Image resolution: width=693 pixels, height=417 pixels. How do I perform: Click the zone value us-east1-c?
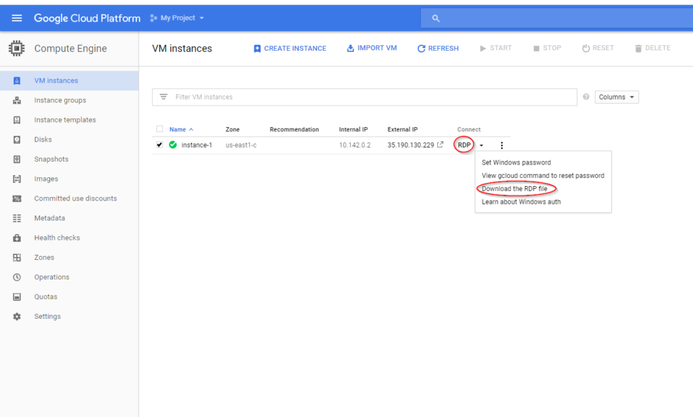(241, 145)
